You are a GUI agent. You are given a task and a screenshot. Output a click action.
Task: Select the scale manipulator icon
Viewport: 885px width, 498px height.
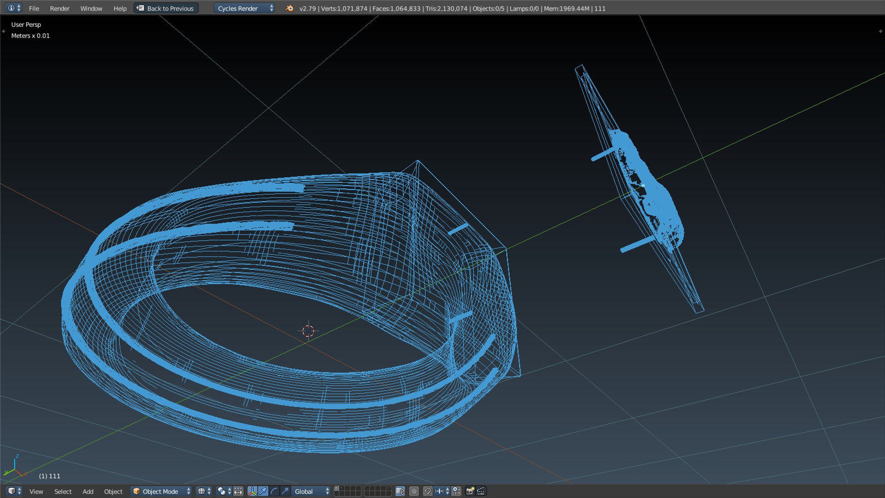285,491
